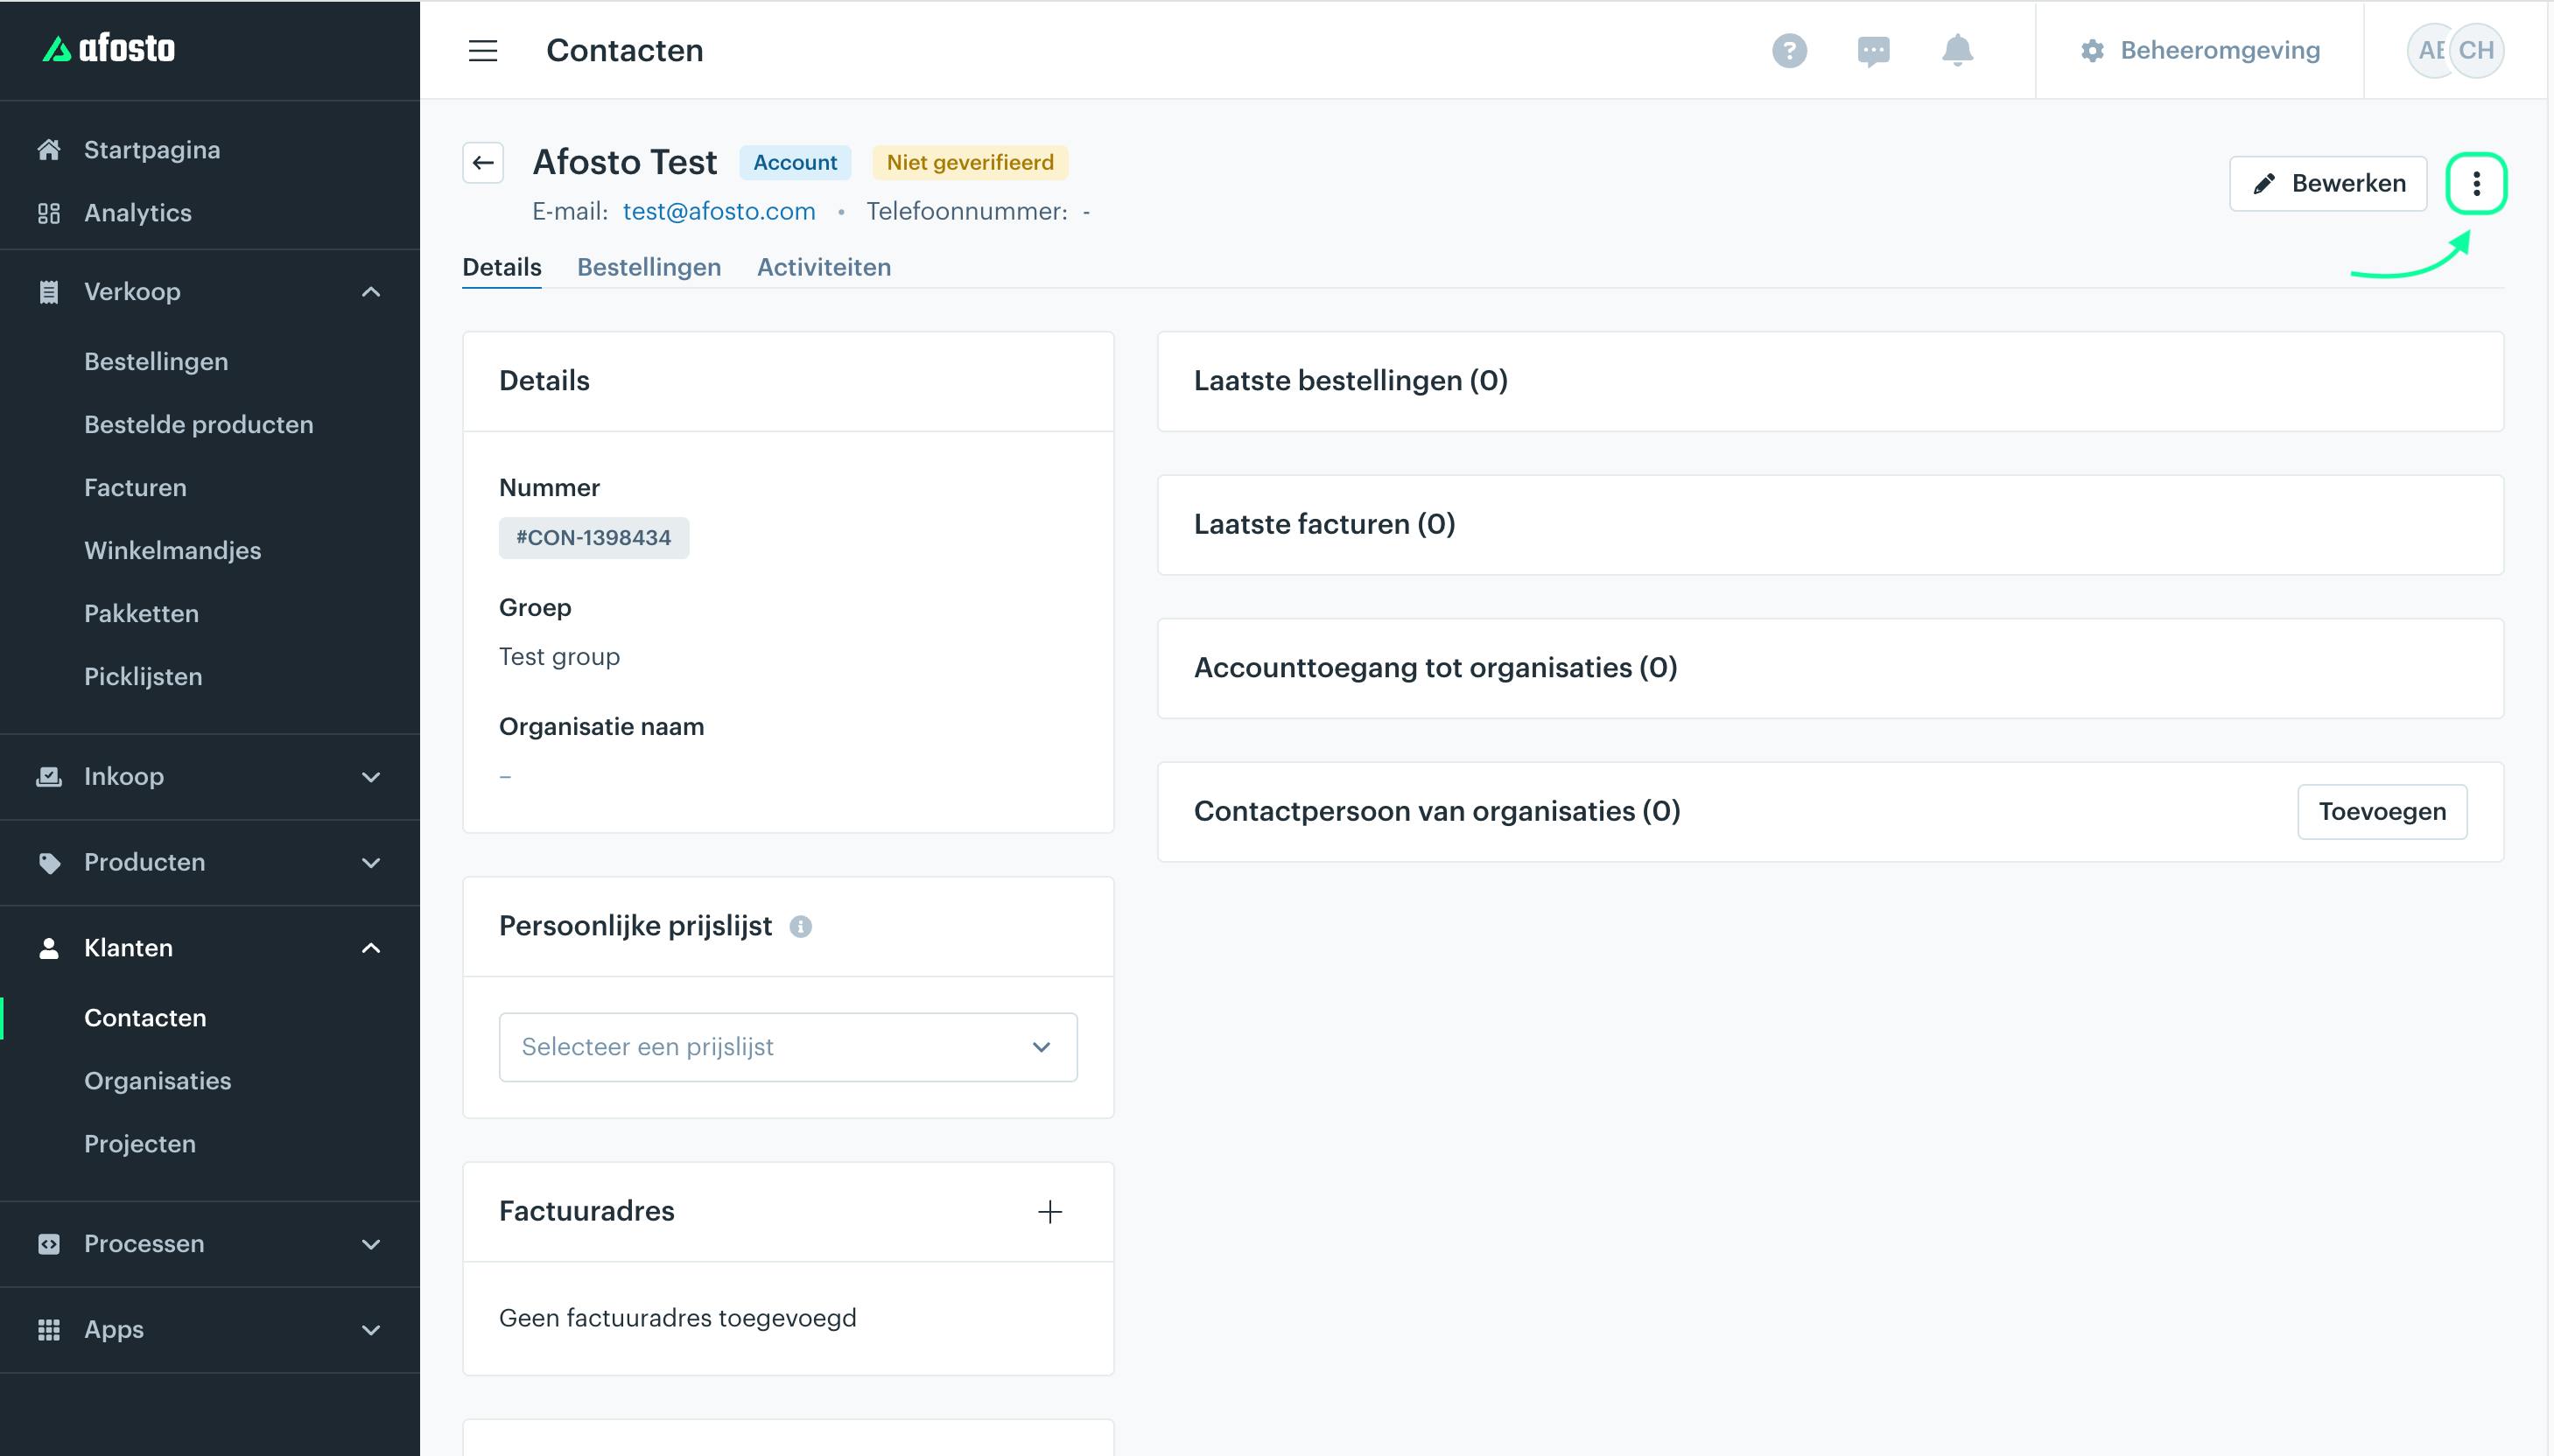Viewport: 2554px width, 1456px height.
Task: Expand the Producten menu chevron
Action: click(x=371, y=863)
